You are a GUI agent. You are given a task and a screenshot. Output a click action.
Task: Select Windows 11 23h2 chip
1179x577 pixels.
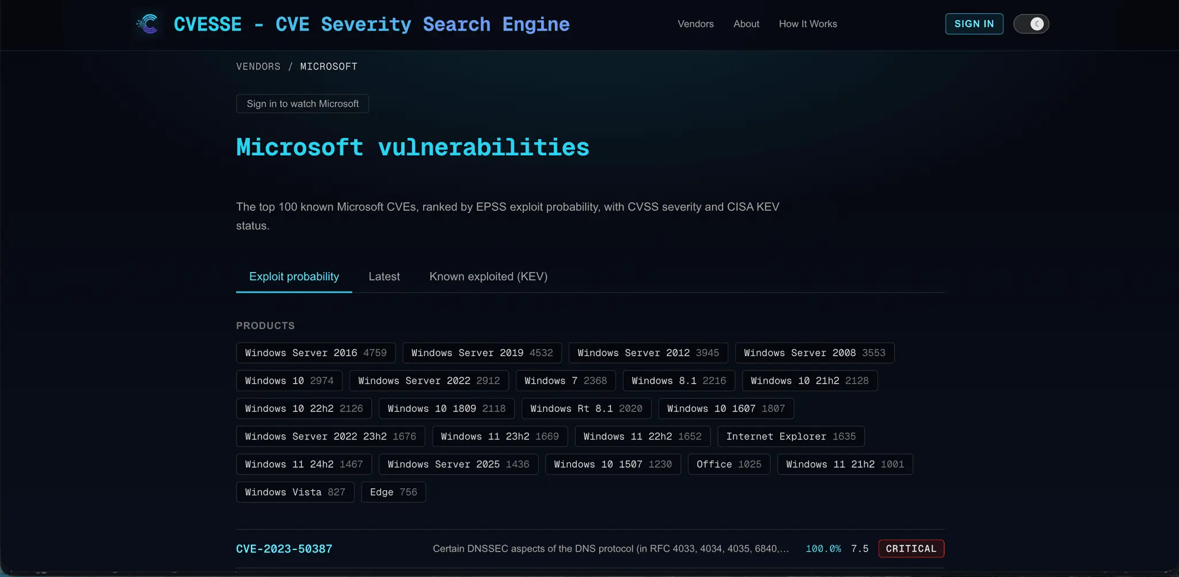point(500,437)
